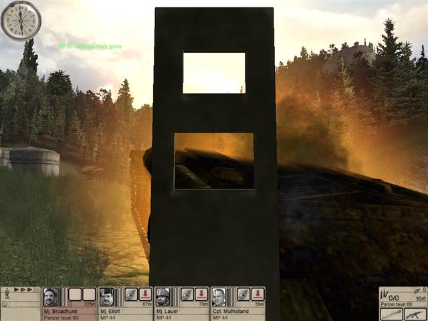Click the grenade count icon

tap(417, 291)
